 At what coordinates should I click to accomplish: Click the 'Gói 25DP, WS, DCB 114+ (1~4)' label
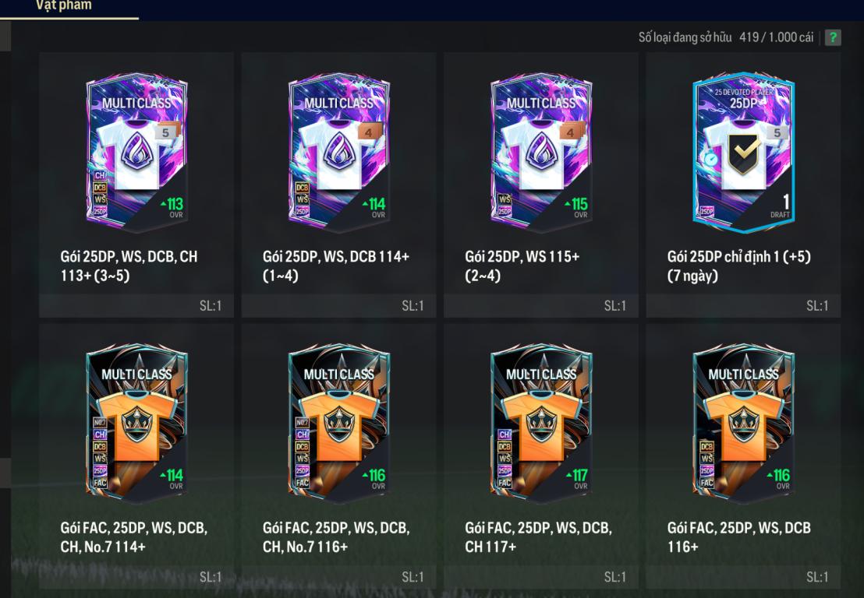(x=335, y=266)
